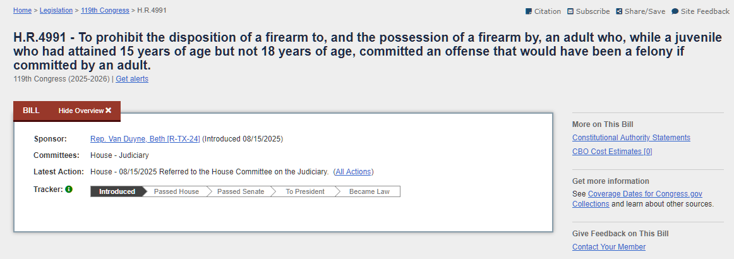View All Actions for this bill
This screenshot has width=734, height=259.
(x=354, y=171)
